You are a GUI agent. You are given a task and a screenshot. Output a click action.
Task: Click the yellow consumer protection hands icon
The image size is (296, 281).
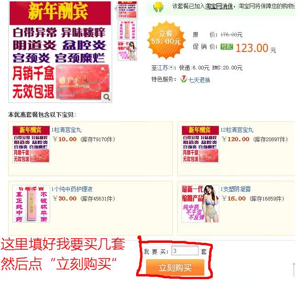[x=158, y=7]
